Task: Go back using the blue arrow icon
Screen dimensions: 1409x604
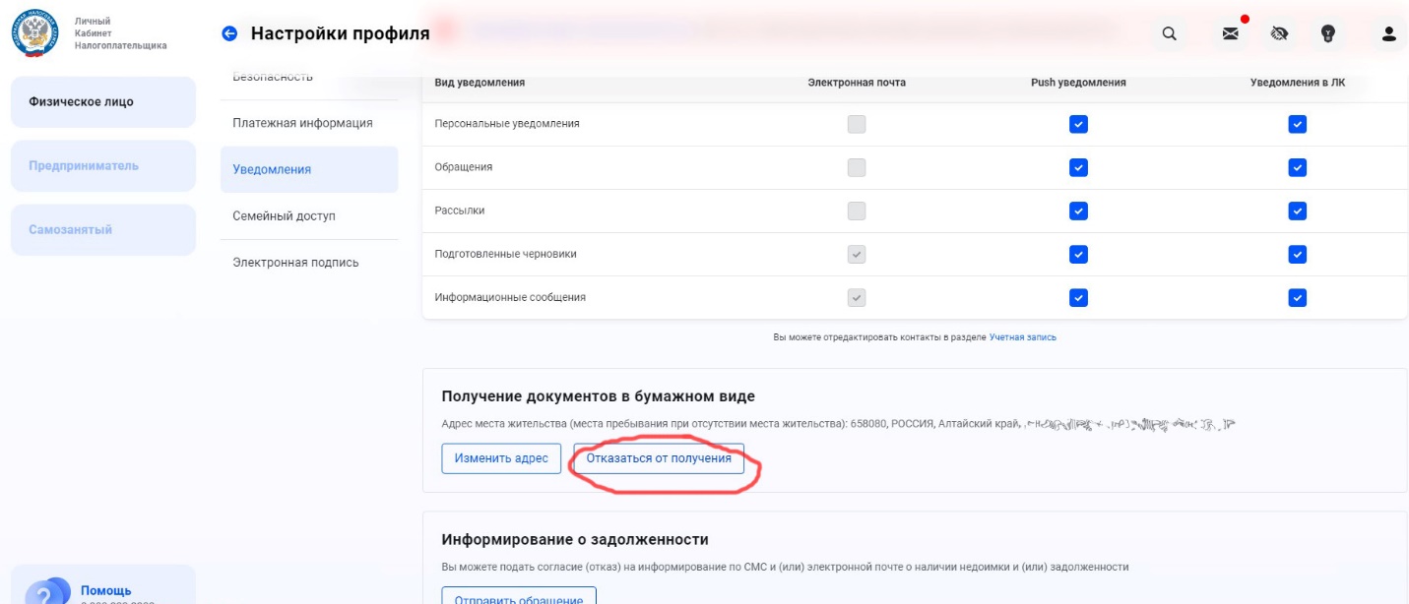Action: coord(229,33)
